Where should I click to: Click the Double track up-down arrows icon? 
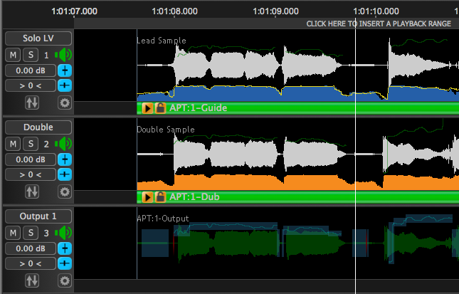click(31, 191)
